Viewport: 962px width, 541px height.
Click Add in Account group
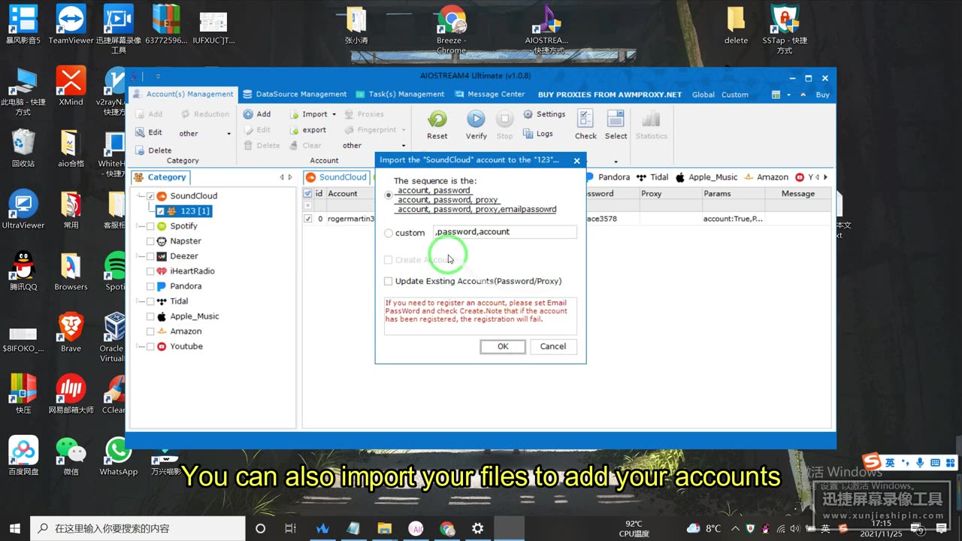[x=257, y=114]
